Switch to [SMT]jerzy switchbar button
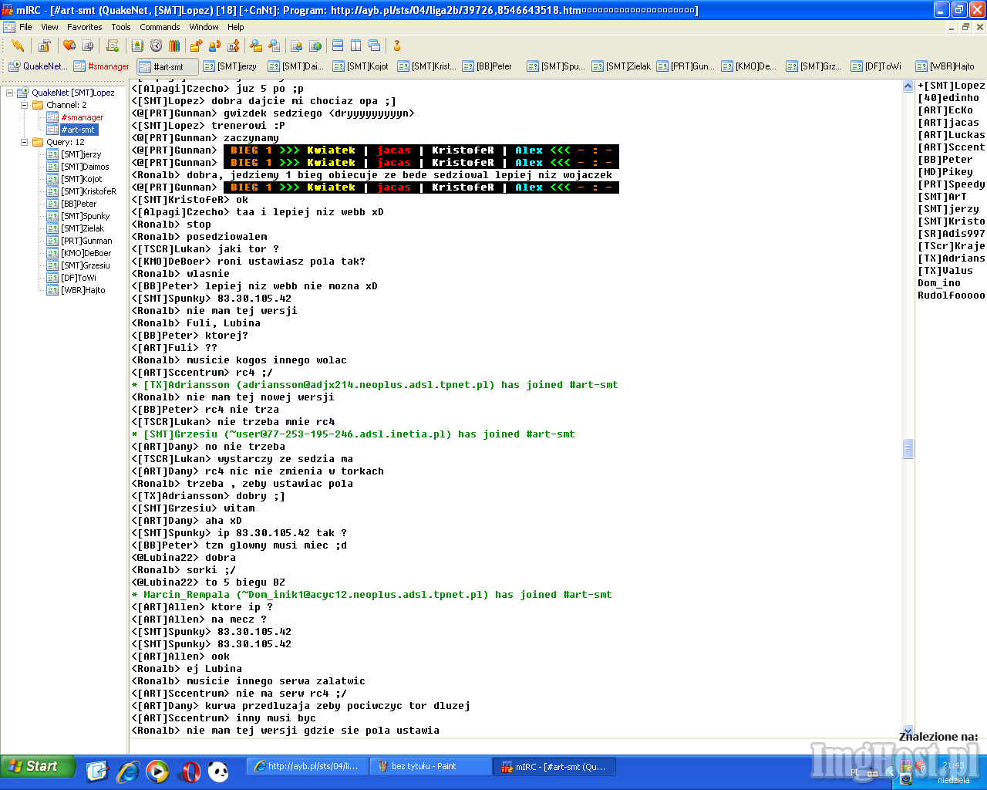Viewport: 987px width, 790px height. pos(231,66)
